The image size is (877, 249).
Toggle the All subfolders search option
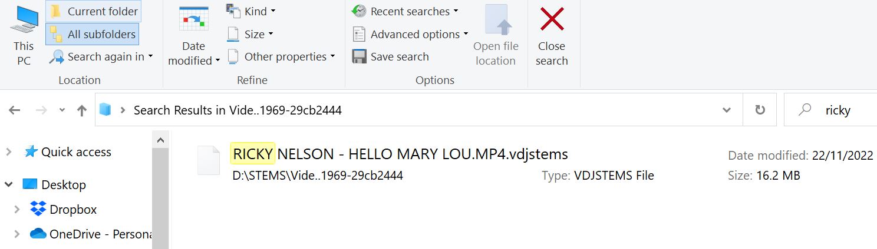click(x=92, y=34)
